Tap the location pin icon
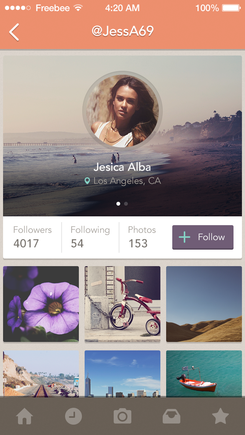The image size is (245, 435). [87, 181]
